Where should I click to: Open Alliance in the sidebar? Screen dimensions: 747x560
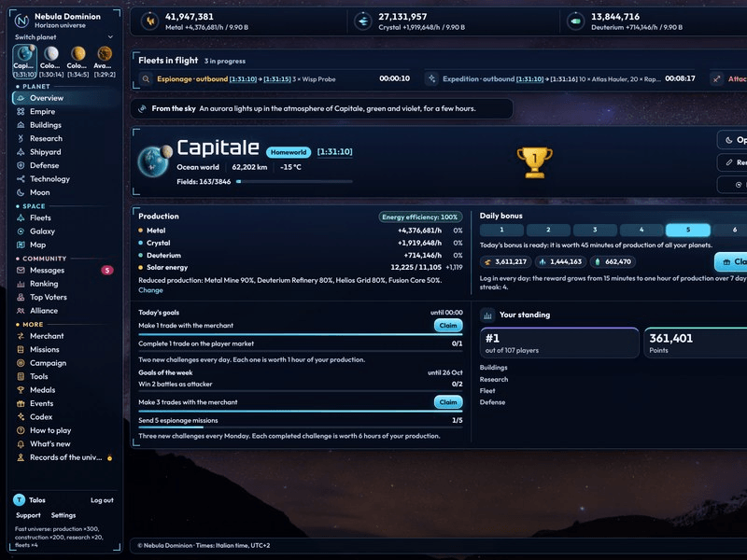(64, 311)
